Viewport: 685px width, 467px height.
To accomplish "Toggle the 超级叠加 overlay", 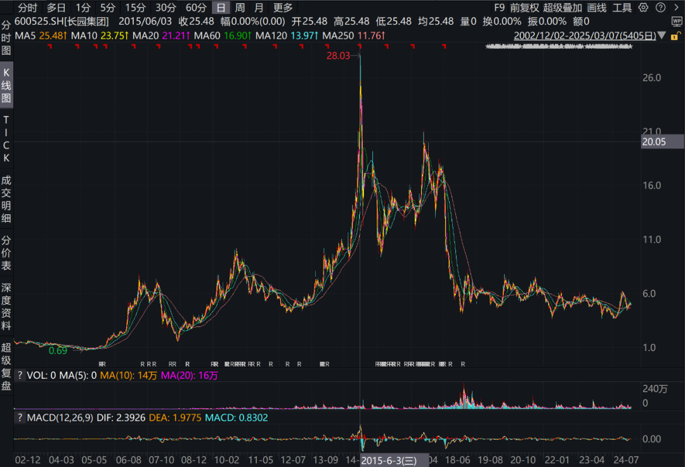I will [x=563, y=8].
